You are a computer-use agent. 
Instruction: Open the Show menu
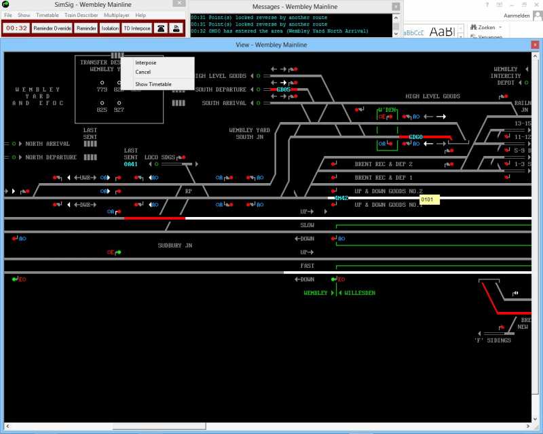pyautogui.click(x=24, y=15)
